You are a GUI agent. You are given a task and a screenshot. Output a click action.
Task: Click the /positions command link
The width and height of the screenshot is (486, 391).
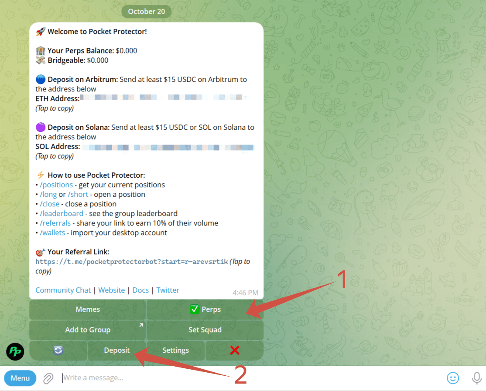(x=56, y=185)
